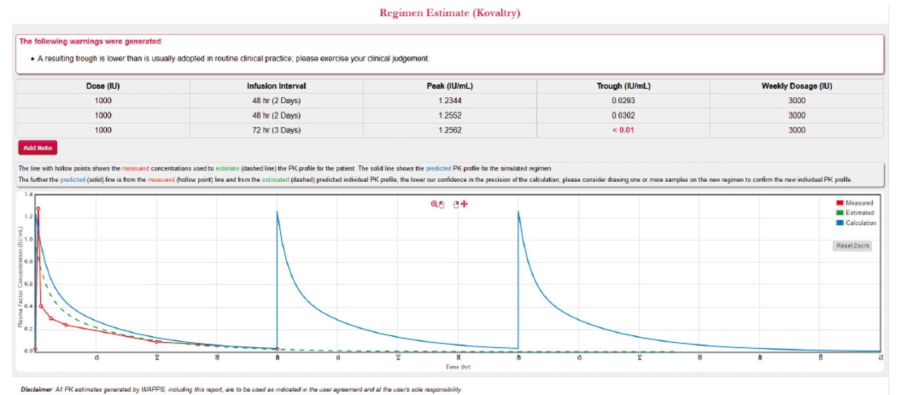Click the Infusion Interval column header
The image size is (913, 395).
(276, 86)
